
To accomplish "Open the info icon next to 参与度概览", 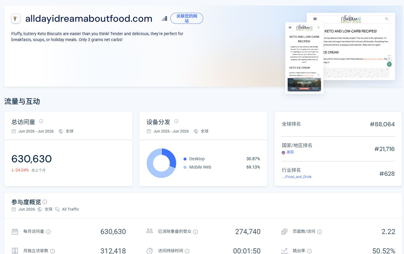I will (45, 202).
